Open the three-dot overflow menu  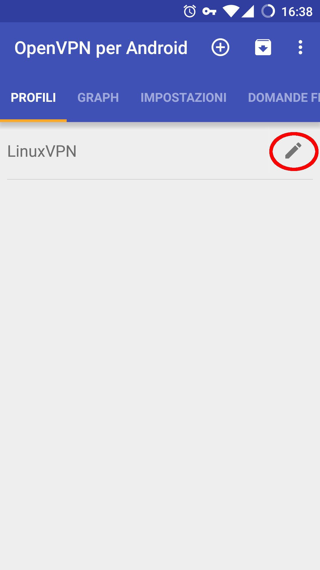coord(300,47)
